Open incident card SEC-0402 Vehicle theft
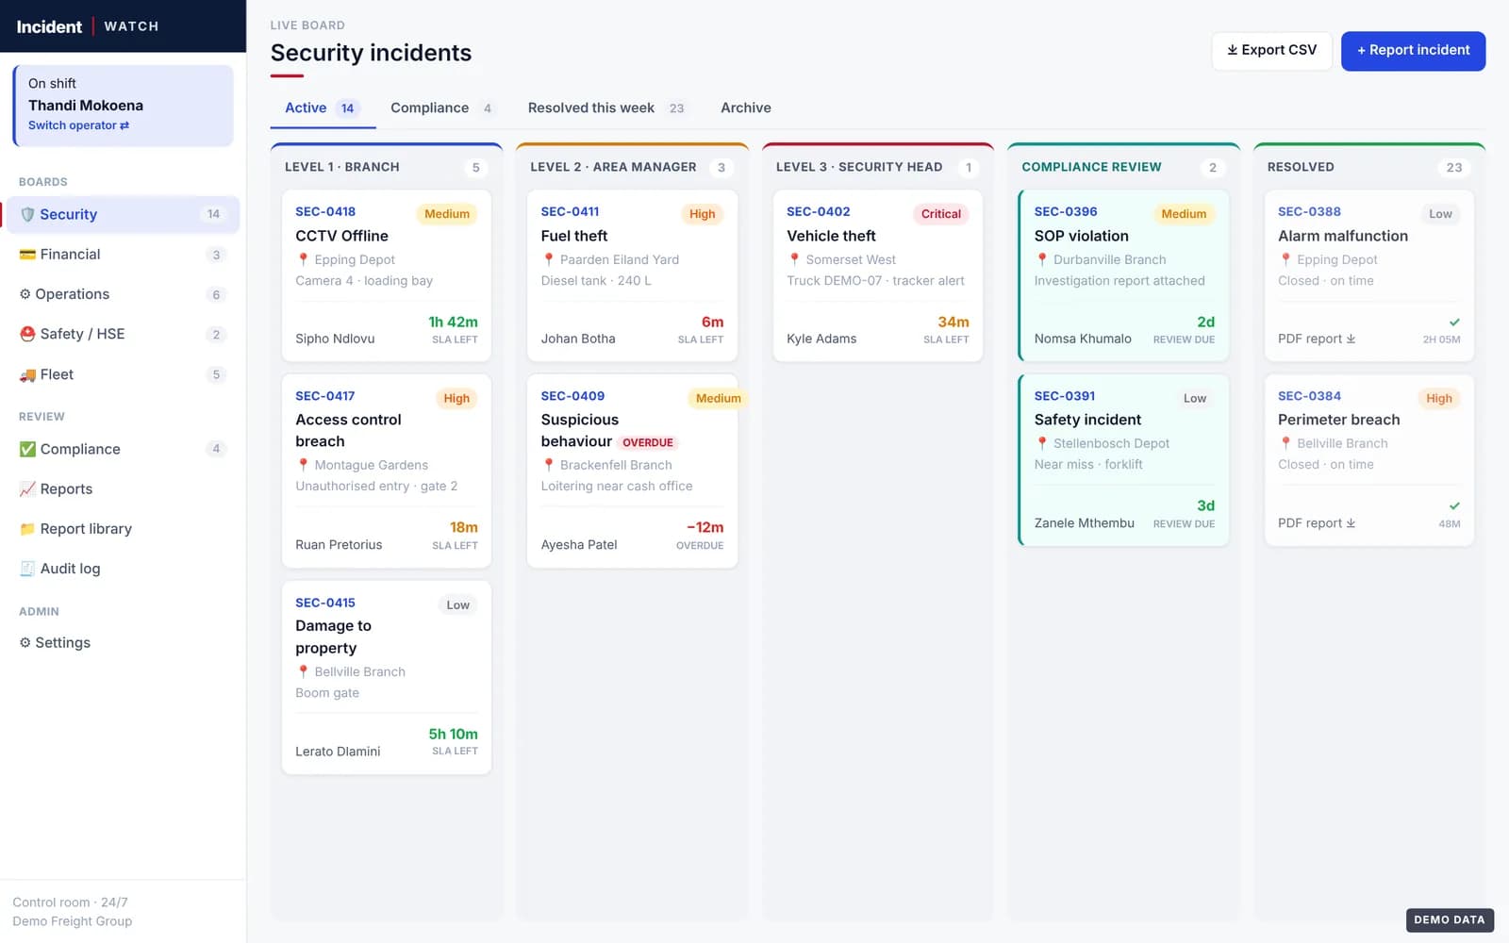Image resolution: width=1509 pixels, height=943 pixels. click(x=878, y=275)
